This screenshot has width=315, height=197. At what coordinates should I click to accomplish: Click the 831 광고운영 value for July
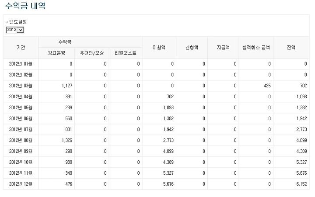pos(69,129)
